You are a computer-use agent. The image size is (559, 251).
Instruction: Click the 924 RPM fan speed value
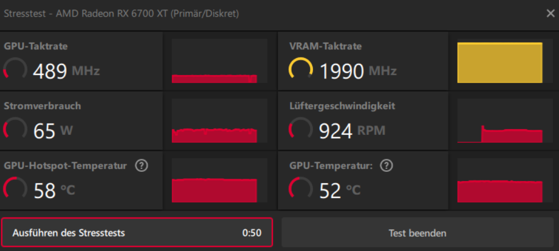tap(352, 131)
